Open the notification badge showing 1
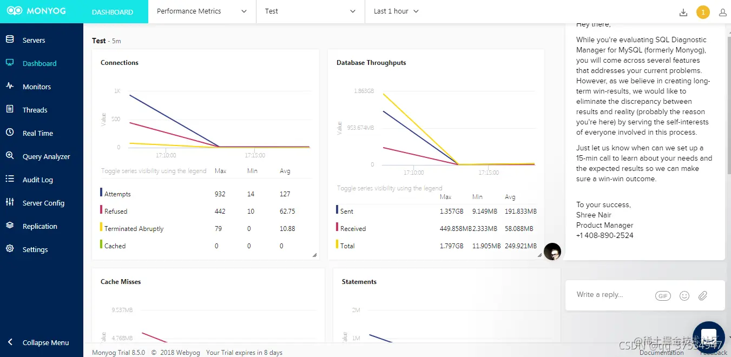This screenshot has width=731, height=357. [703, 12]
